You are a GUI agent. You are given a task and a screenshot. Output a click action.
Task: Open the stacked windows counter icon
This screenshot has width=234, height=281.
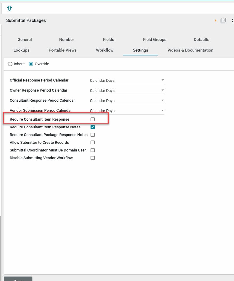223,20
